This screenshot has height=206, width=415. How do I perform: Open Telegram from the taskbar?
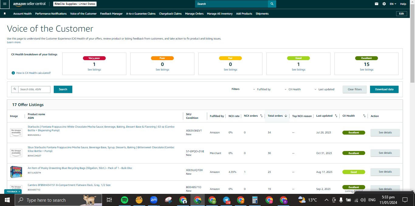[x=226, y=200]
